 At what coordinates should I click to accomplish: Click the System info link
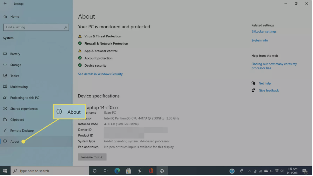pyautogui.click(x=260, y=40)
